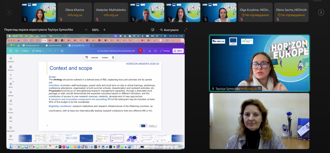Zoom in with the plus icon
Image resolution: width=330 pixels, height=153 pixels.
pos(104,30)
